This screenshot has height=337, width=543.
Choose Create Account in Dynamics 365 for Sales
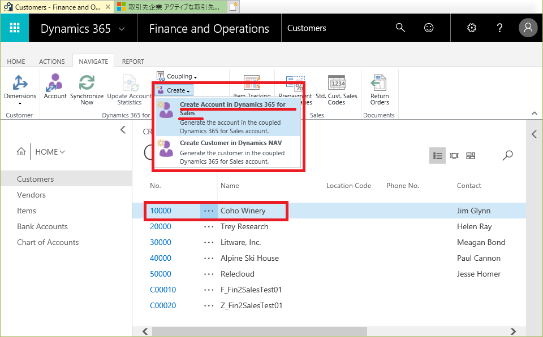tap(227, 117)
